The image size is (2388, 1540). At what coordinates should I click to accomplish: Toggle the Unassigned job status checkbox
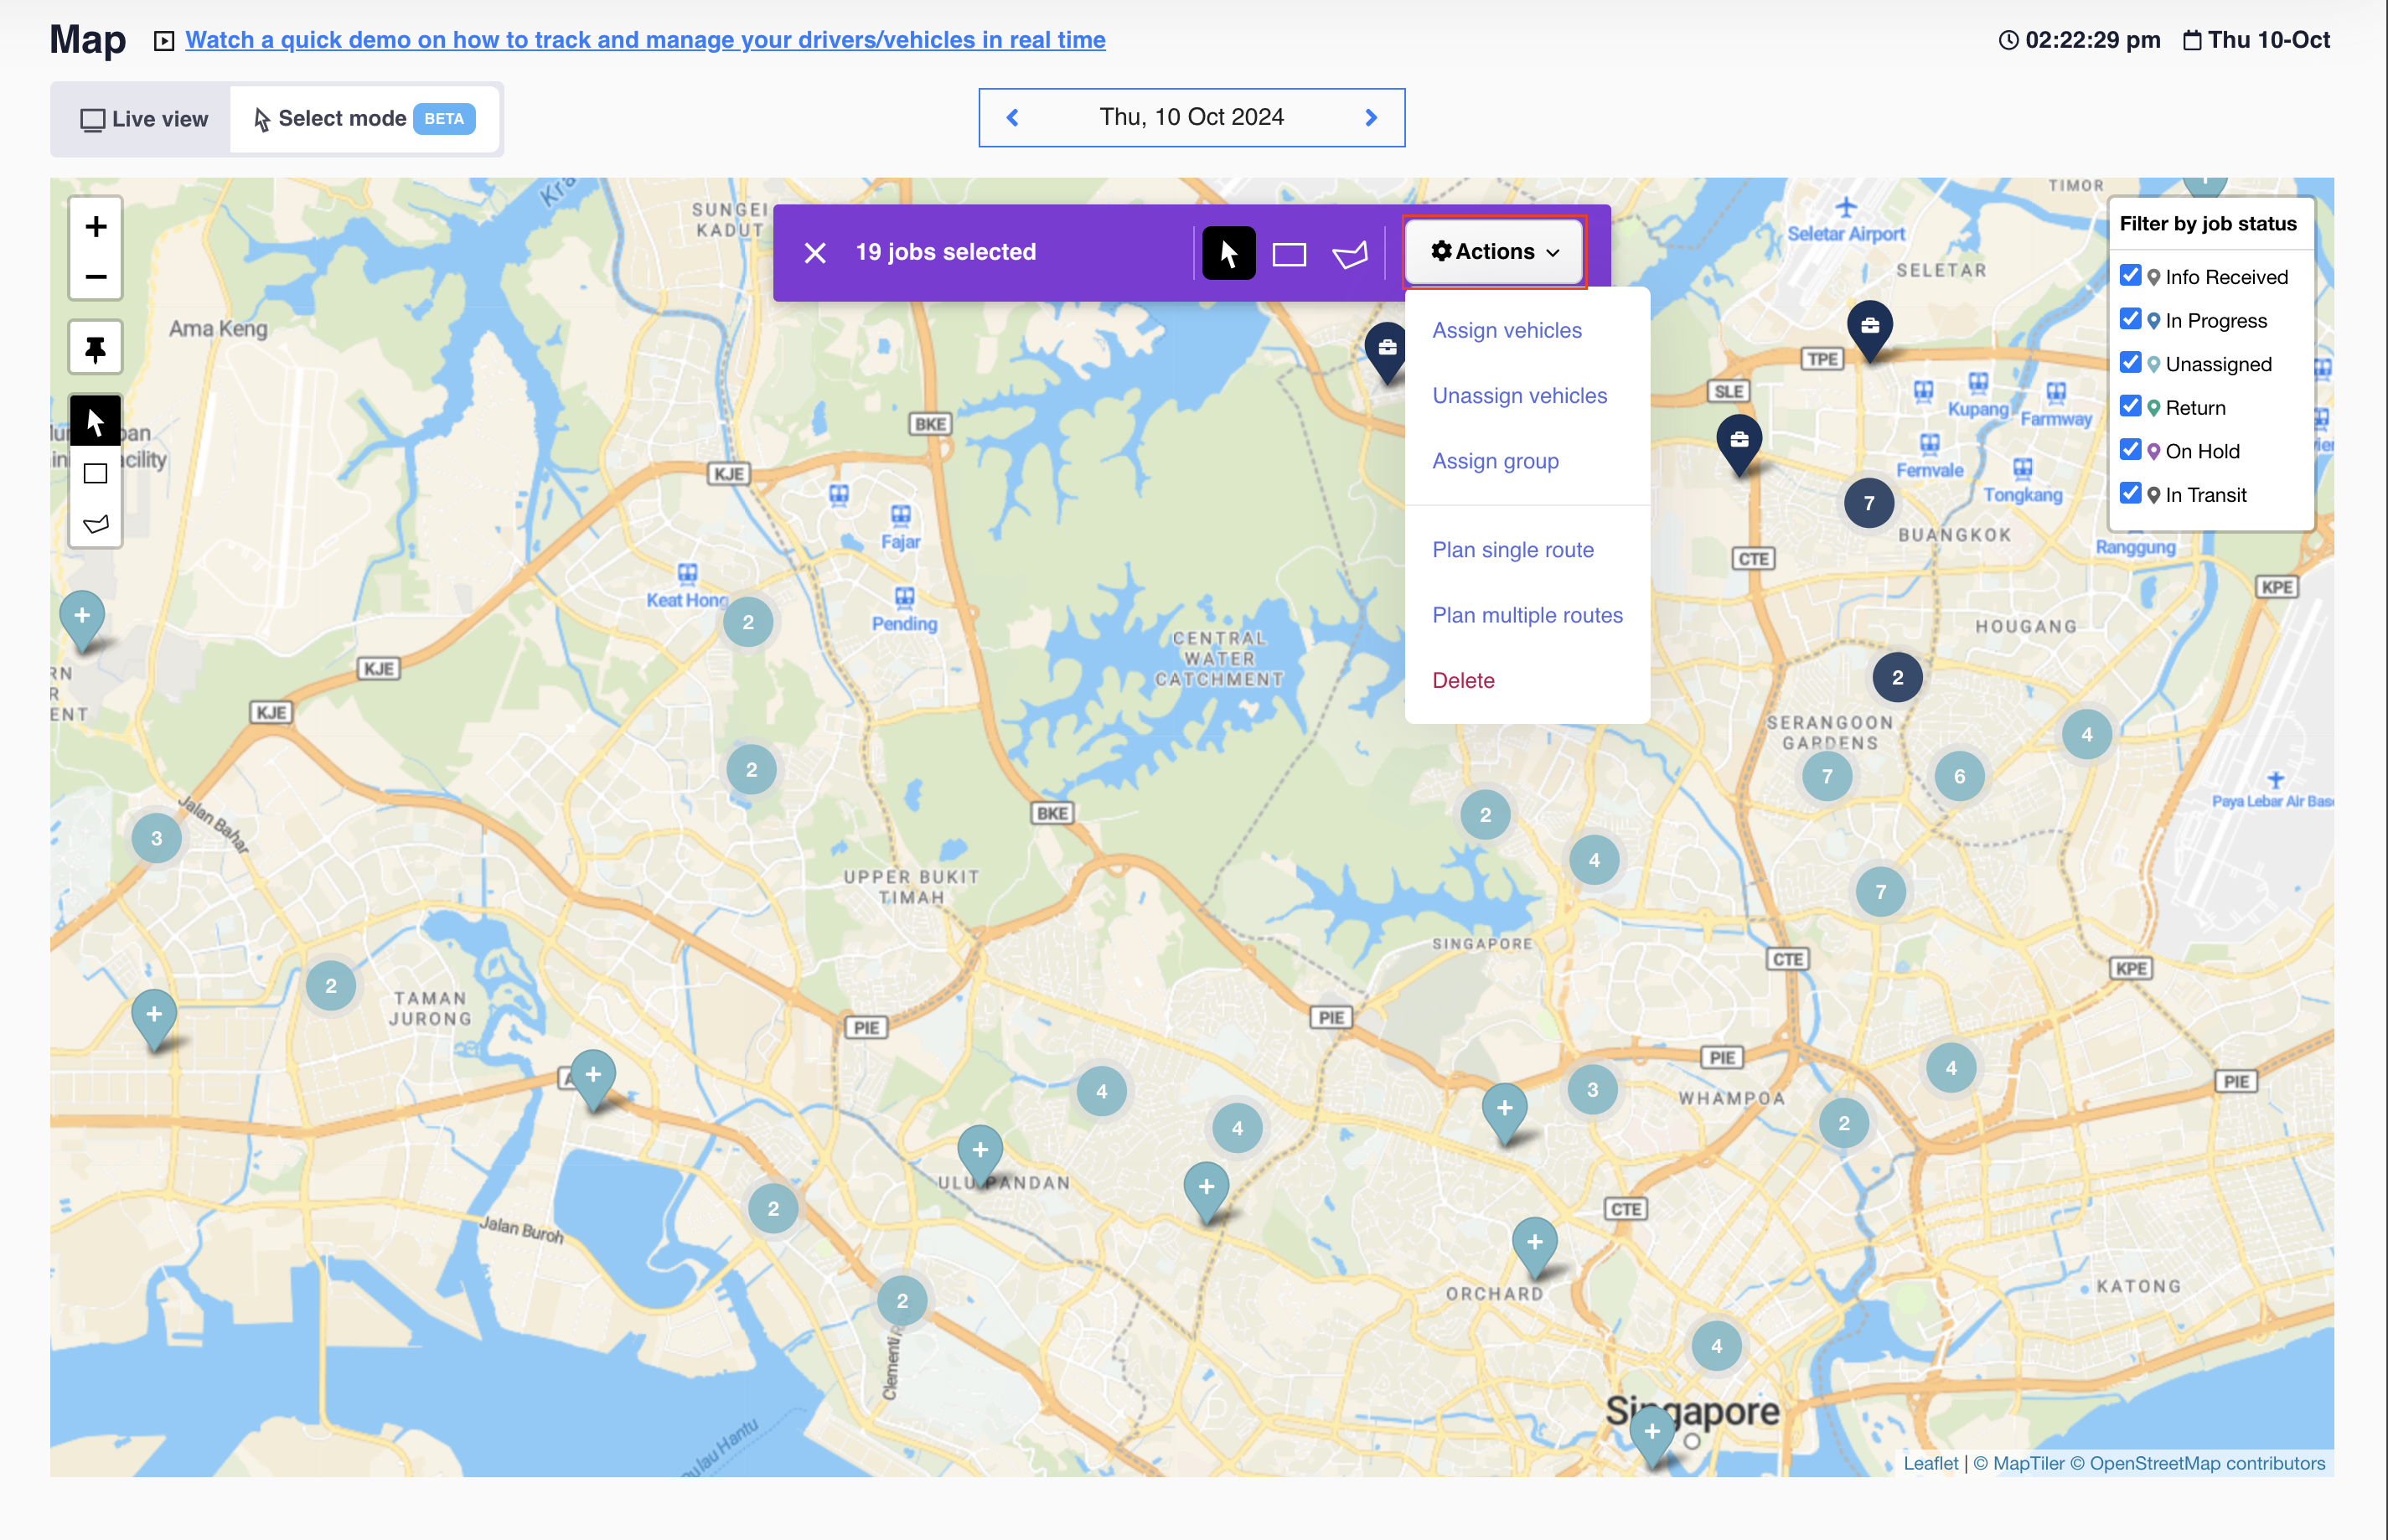(x=2130, y=363)
